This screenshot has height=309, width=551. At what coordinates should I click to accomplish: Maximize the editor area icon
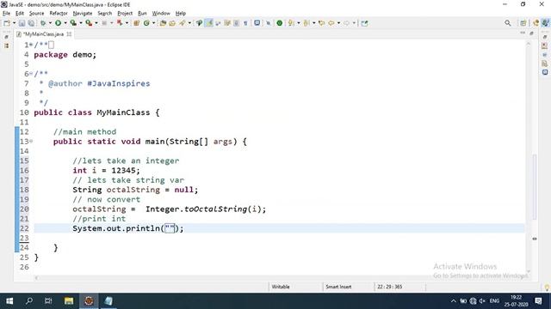click(x=531, y=33)
